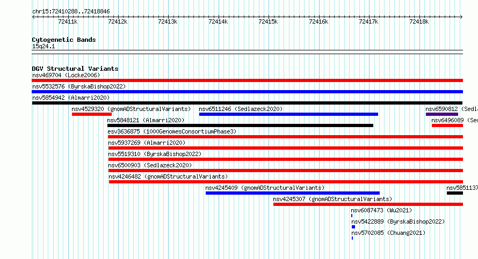Select the nsv5937269 (Almarri2020) red bar
This screenshot has height=259, width=478.
click(286, 148)
